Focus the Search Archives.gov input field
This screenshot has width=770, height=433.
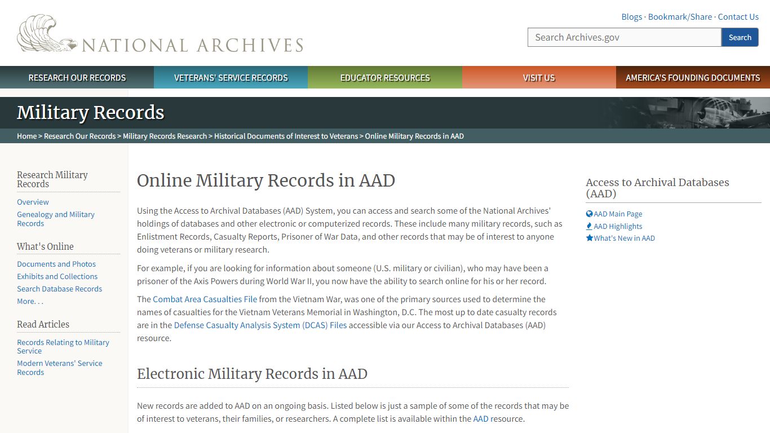point(625,37)
